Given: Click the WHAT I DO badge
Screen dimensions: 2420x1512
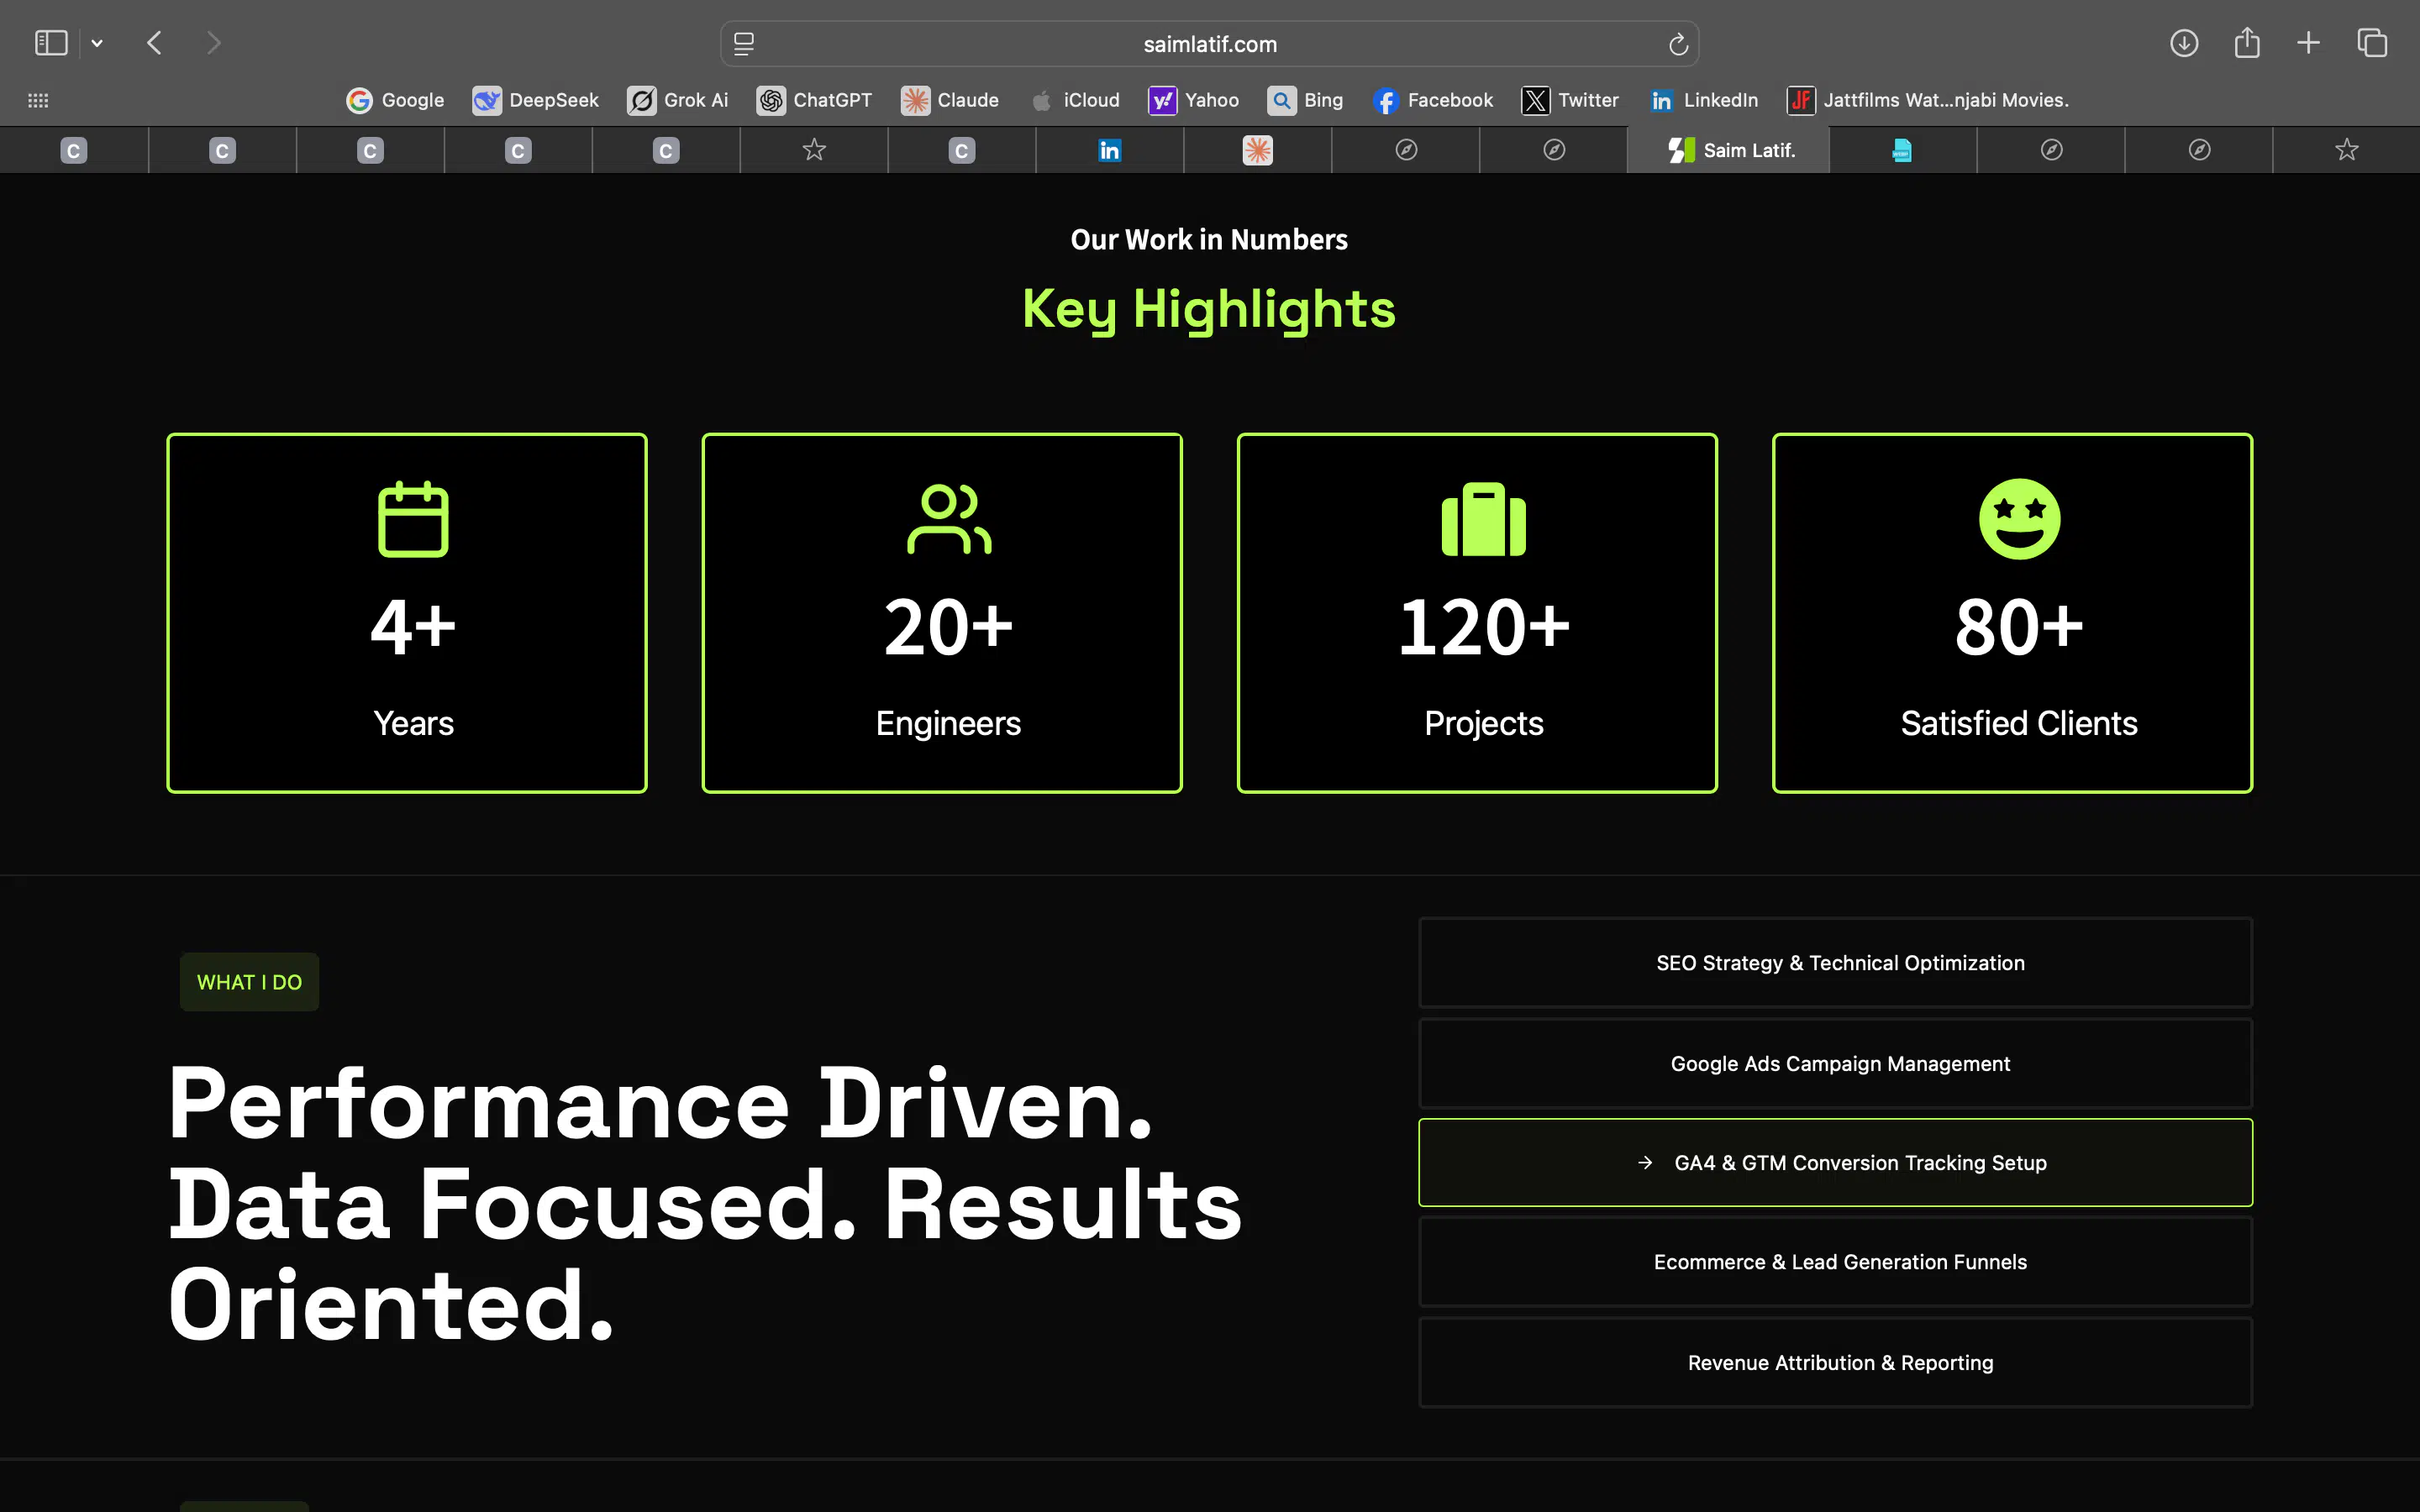Looking at the screenshot, I should (249, 981).
